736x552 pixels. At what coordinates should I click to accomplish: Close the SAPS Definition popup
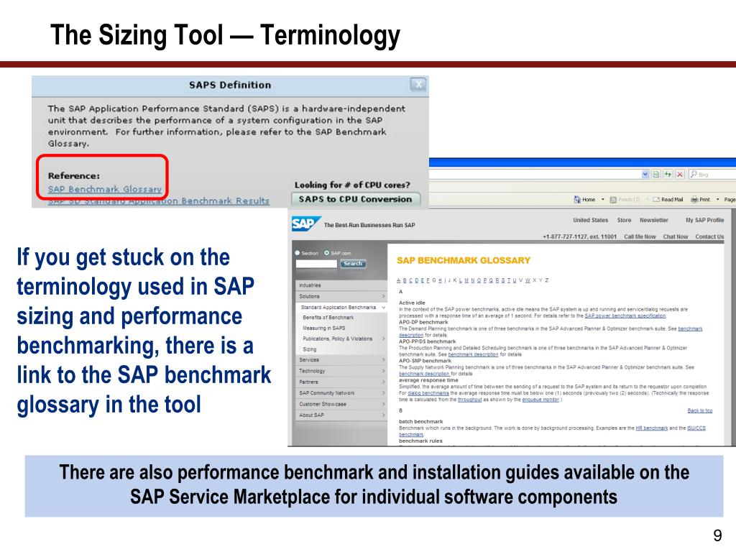[x=418, y=85]
